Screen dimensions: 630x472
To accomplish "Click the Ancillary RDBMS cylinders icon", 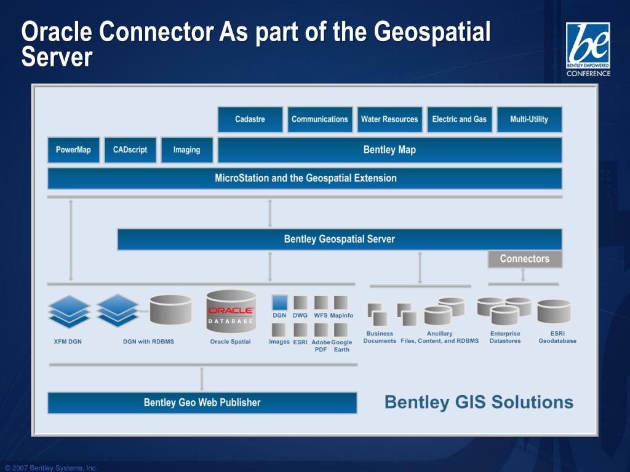I will pos(444,311).
